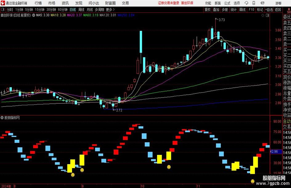Screen dimensions: 291x188
Task: Switch to 周线 weekly tab
Action: (x=81, y=10)
